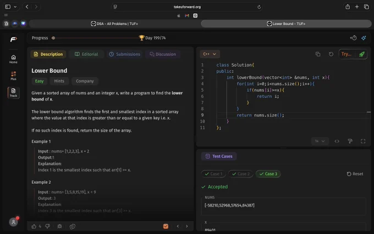
Task: Open the C++ language dropdown
Action: (x=210, y=54)
